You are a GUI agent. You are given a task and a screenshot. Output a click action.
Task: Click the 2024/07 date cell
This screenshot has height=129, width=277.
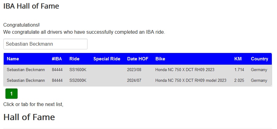point(134,81)
